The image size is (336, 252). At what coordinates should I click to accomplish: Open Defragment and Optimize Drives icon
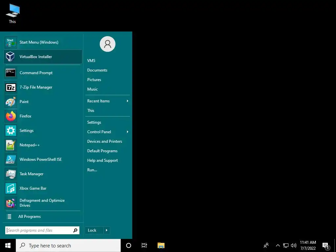click(x=11, y=203)
